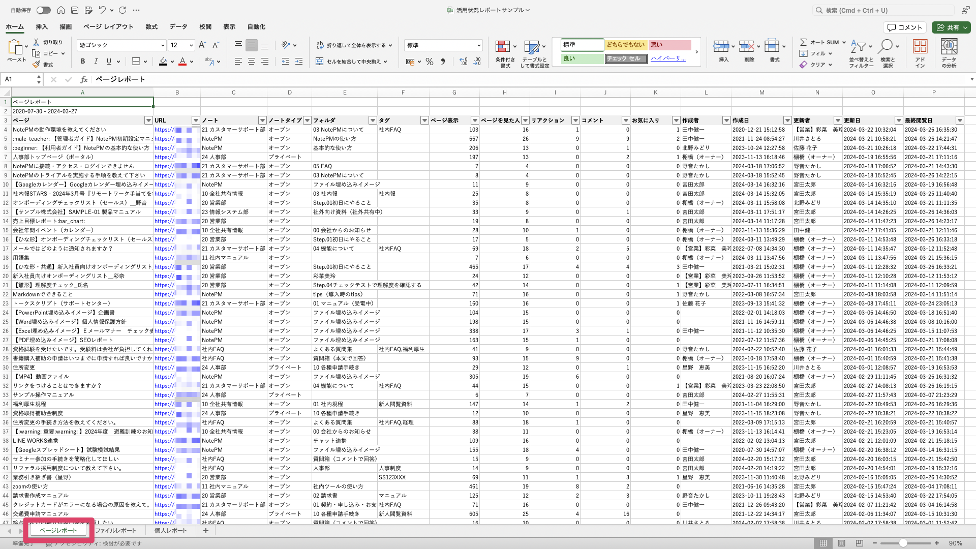976x549 pixels.
Task: Open Format as table icon
Action: (x=532, y=47)
